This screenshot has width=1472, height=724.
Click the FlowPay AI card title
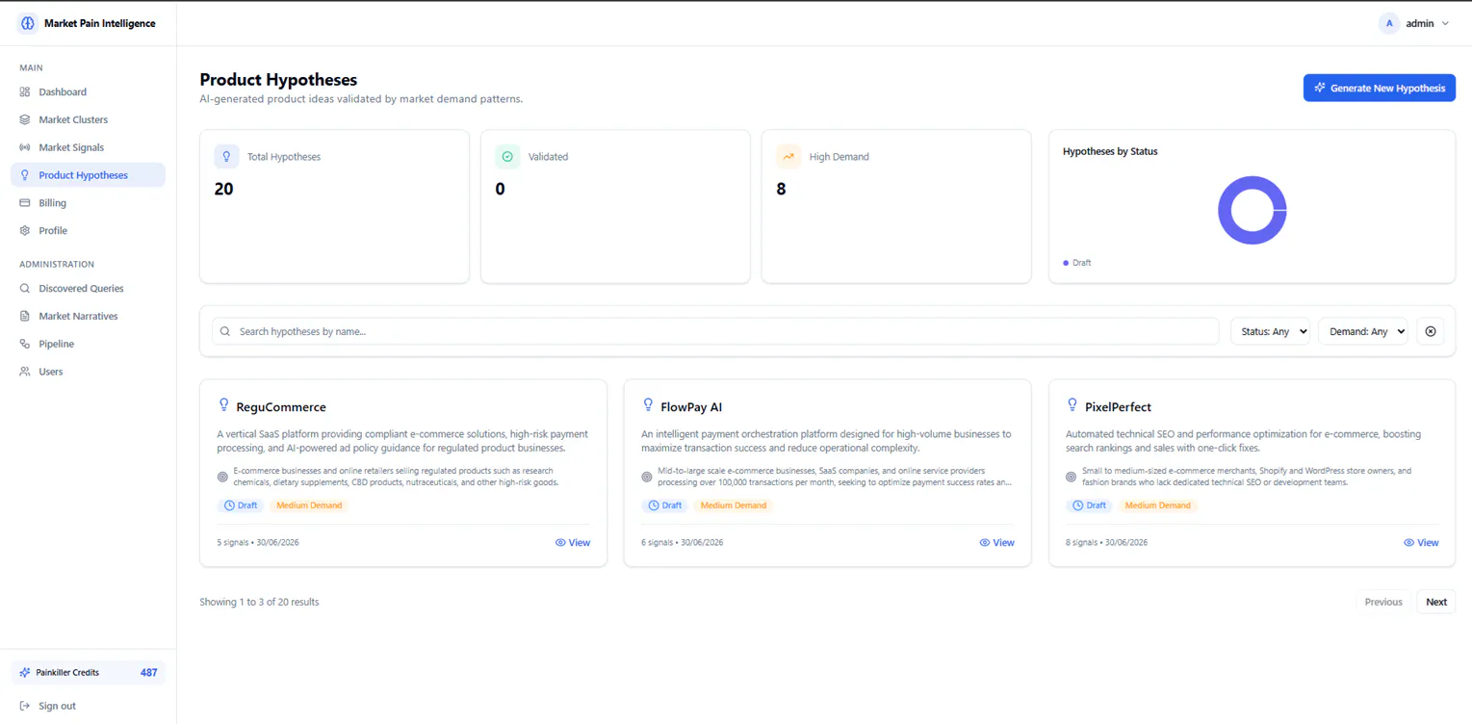(x=691, y=407)
